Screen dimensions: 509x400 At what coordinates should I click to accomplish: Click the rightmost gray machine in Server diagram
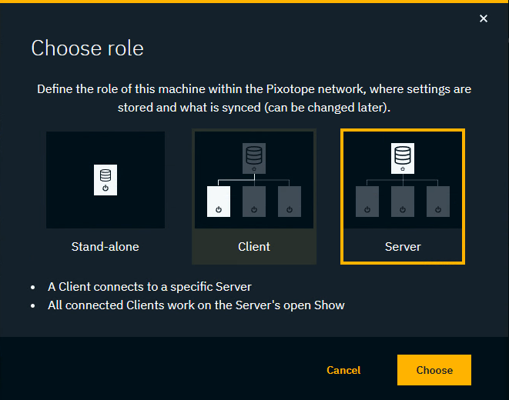(438, 202)
